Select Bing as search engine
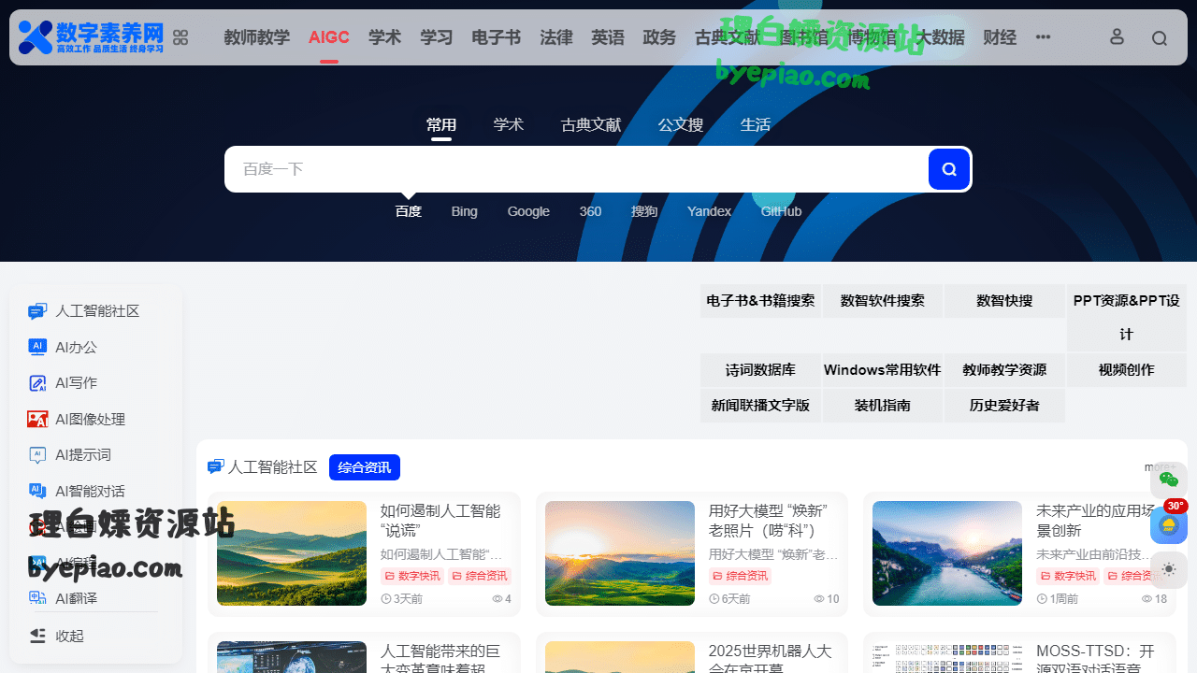 [465, 211]
